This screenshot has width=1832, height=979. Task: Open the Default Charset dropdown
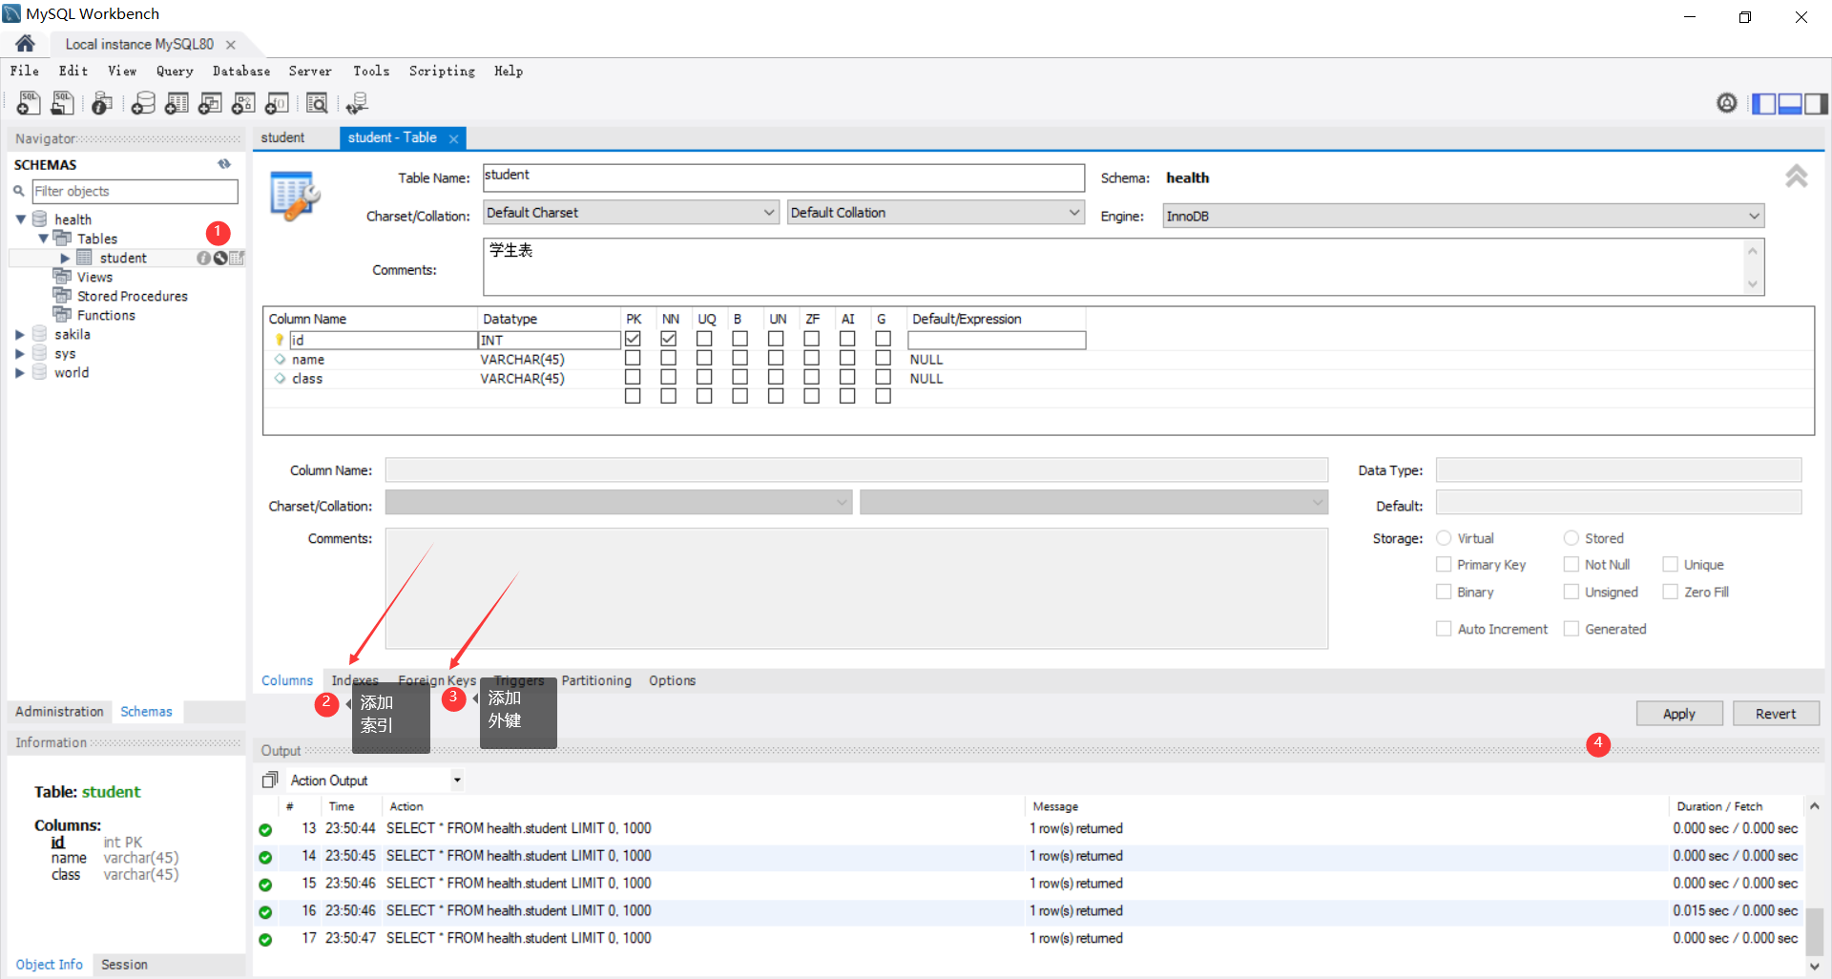[x=768, y=212]
